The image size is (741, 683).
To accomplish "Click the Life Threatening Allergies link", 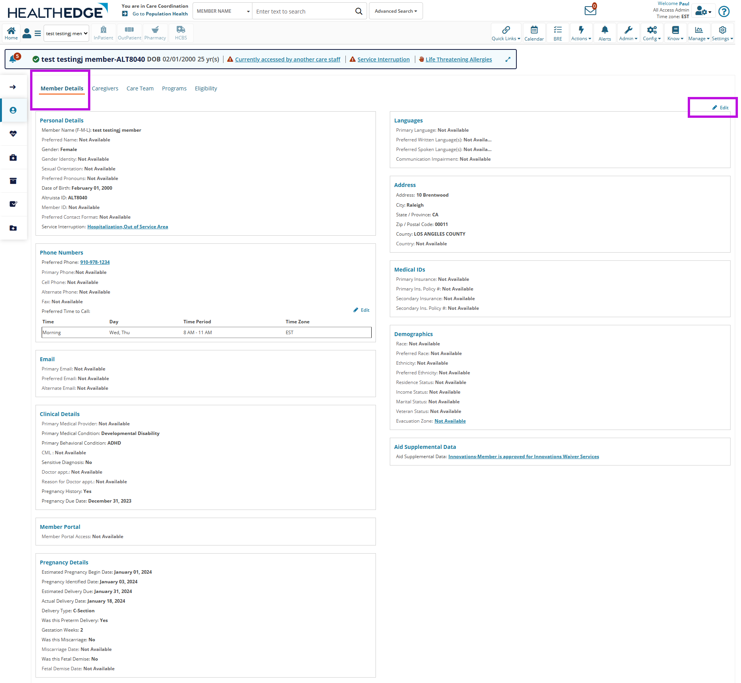I will pyautogui.click(x=458, y=59).
